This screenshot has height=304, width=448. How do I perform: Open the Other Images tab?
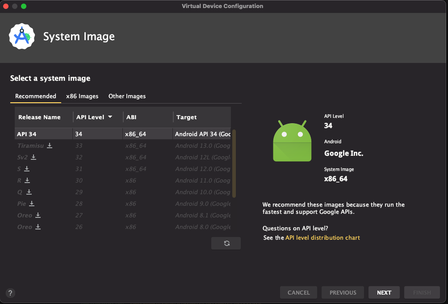point(127,96)
